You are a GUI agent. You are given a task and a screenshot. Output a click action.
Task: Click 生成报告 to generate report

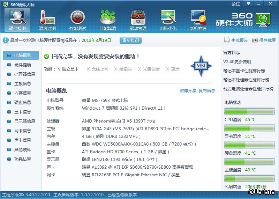click(x=236, y=40)
